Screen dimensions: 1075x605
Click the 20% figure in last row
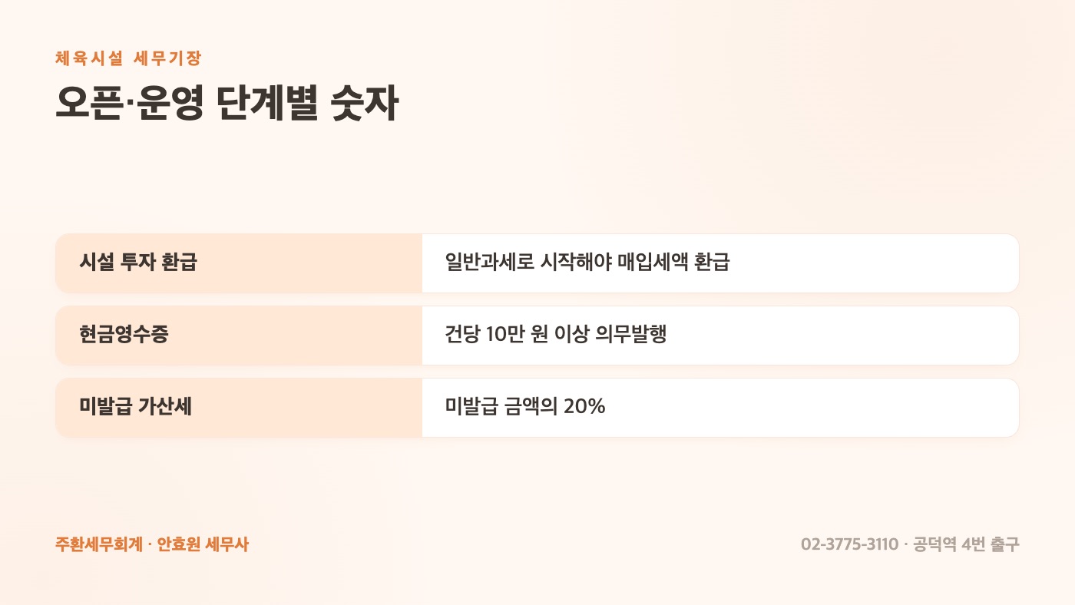coord(584,407)
